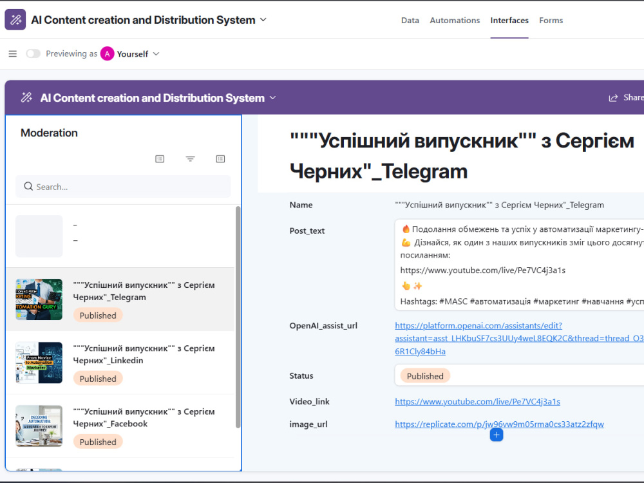Click the list icon right of the filter icon
This screenshot has height=483, width=644.
(x=220, y=159)
